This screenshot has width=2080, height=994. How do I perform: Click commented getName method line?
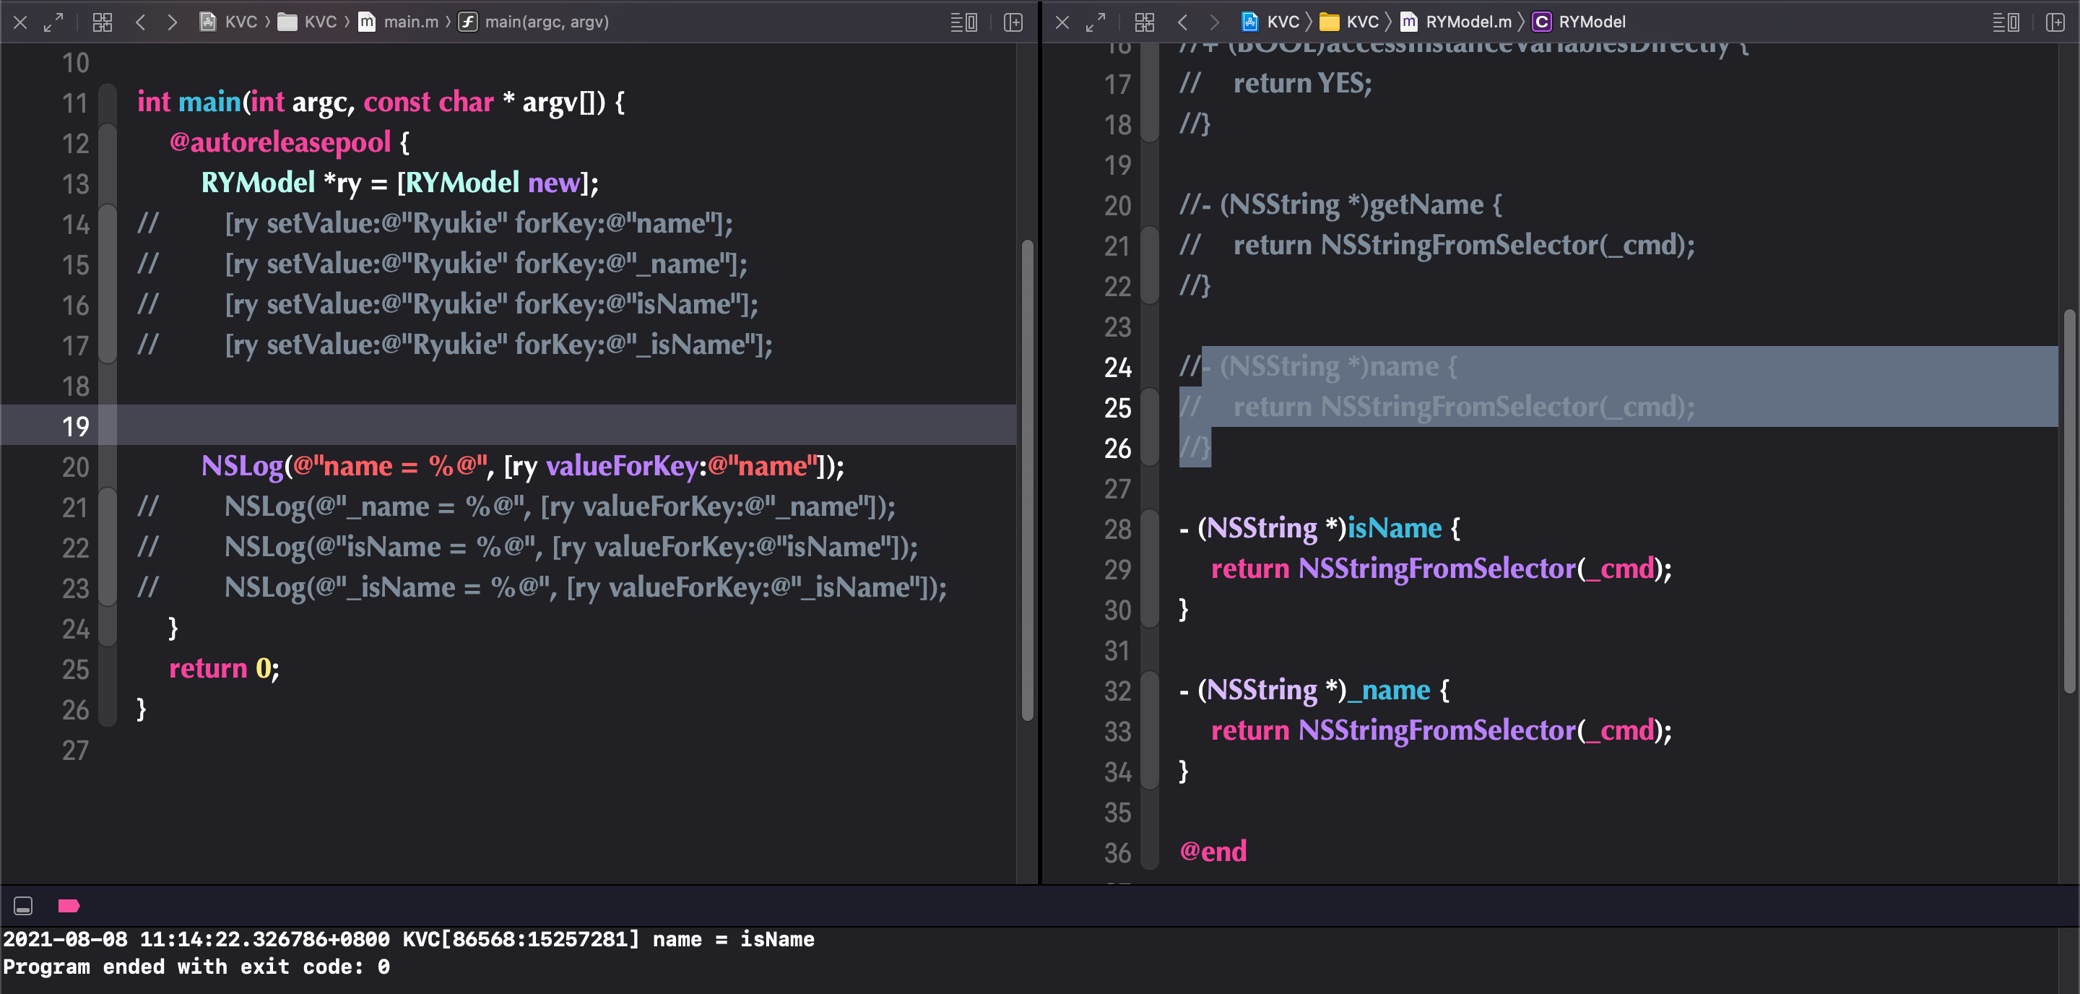1340,205
